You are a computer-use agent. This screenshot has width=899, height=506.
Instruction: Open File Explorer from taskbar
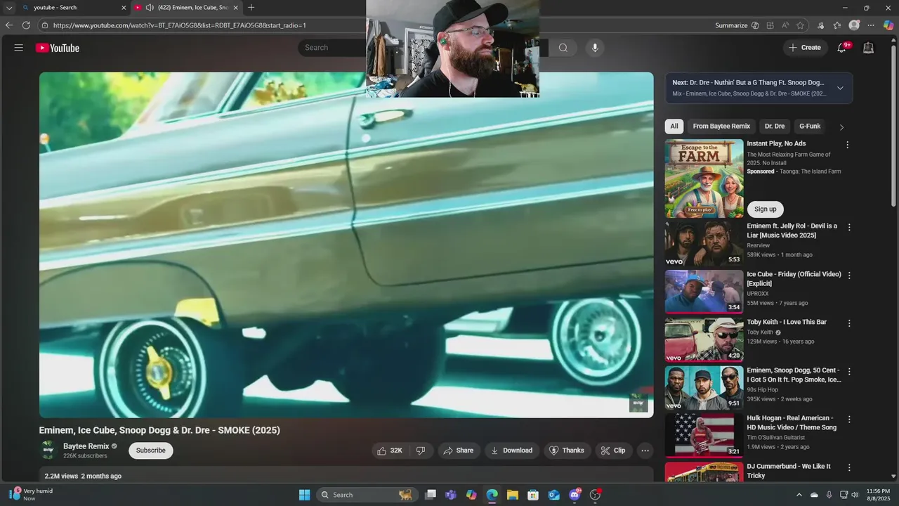(512, 495)
